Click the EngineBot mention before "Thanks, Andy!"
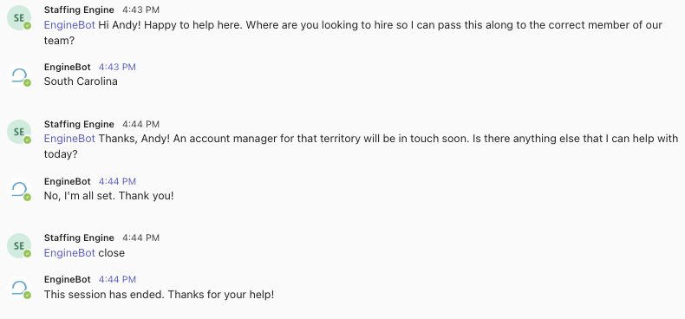 (x=69, y=139)
